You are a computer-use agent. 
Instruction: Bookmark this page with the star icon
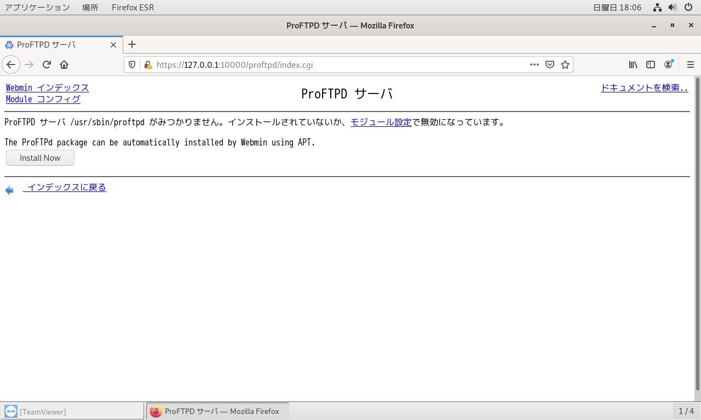(565, 65)
